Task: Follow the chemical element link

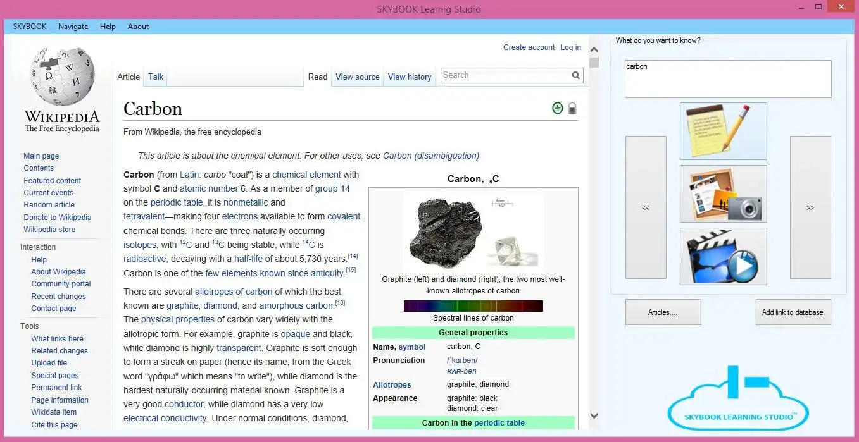Action: 307,175
